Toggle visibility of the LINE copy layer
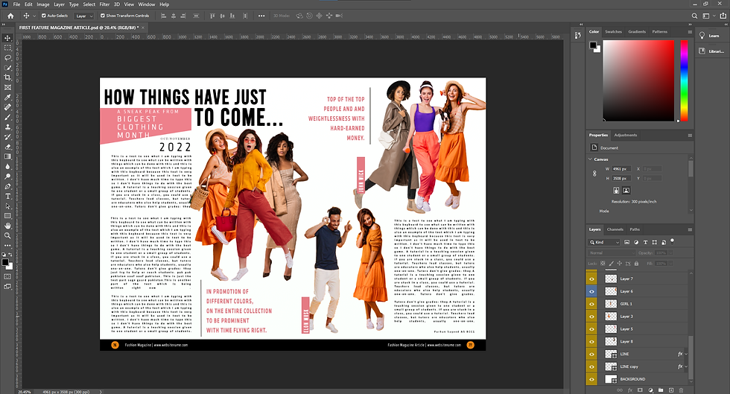Viewport: 730px width, 394px height. pyautogui.click(x=591, y=366)
